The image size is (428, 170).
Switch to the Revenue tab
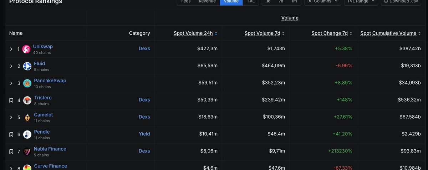click(x=207, y=2)
